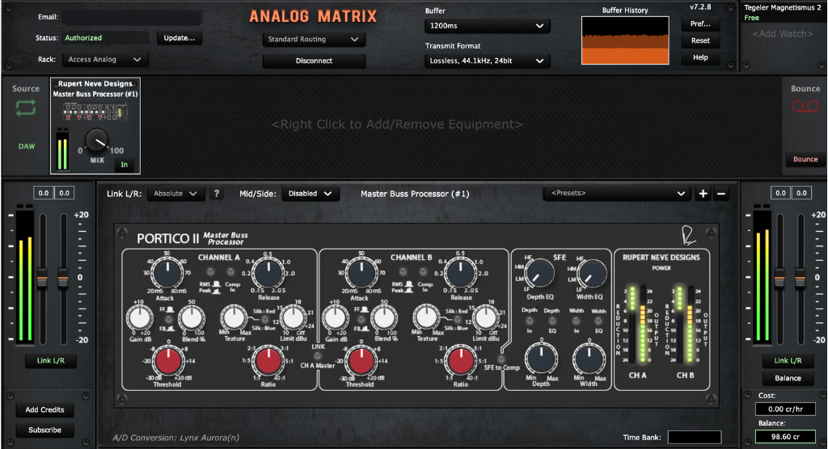Click the Reset button
Image resolution: width=828 pixels, height=449 pixels.
700,40
